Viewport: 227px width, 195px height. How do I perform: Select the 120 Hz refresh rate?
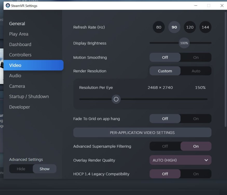190,27
